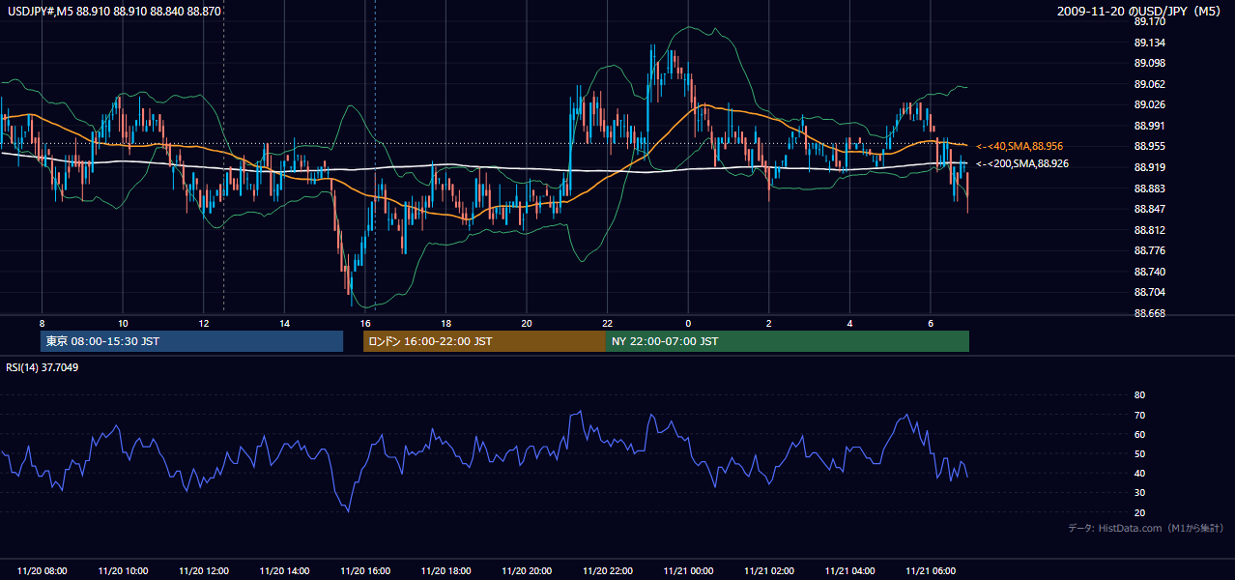This screenshot has height=580, width=1235.
Task: Click RSI axis level 60
Action: [1139, 434]
